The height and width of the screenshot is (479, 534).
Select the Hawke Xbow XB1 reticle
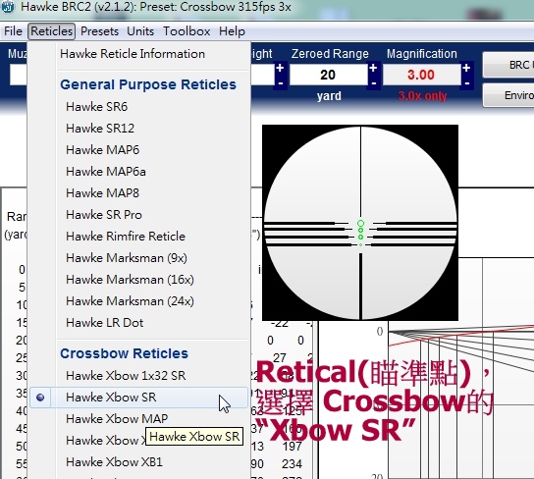(114, 462)
